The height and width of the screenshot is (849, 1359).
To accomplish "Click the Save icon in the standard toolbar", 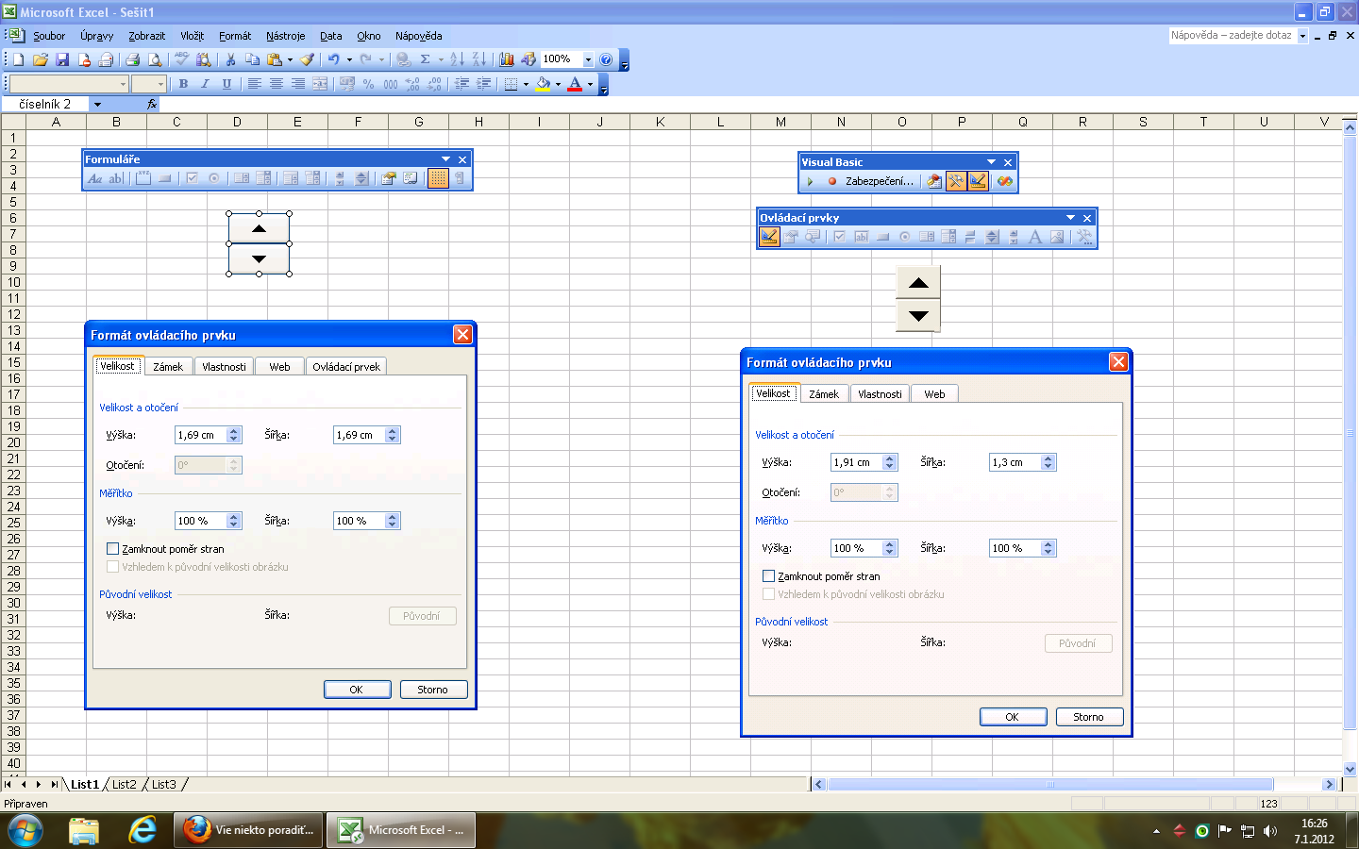I will [62, 59].
